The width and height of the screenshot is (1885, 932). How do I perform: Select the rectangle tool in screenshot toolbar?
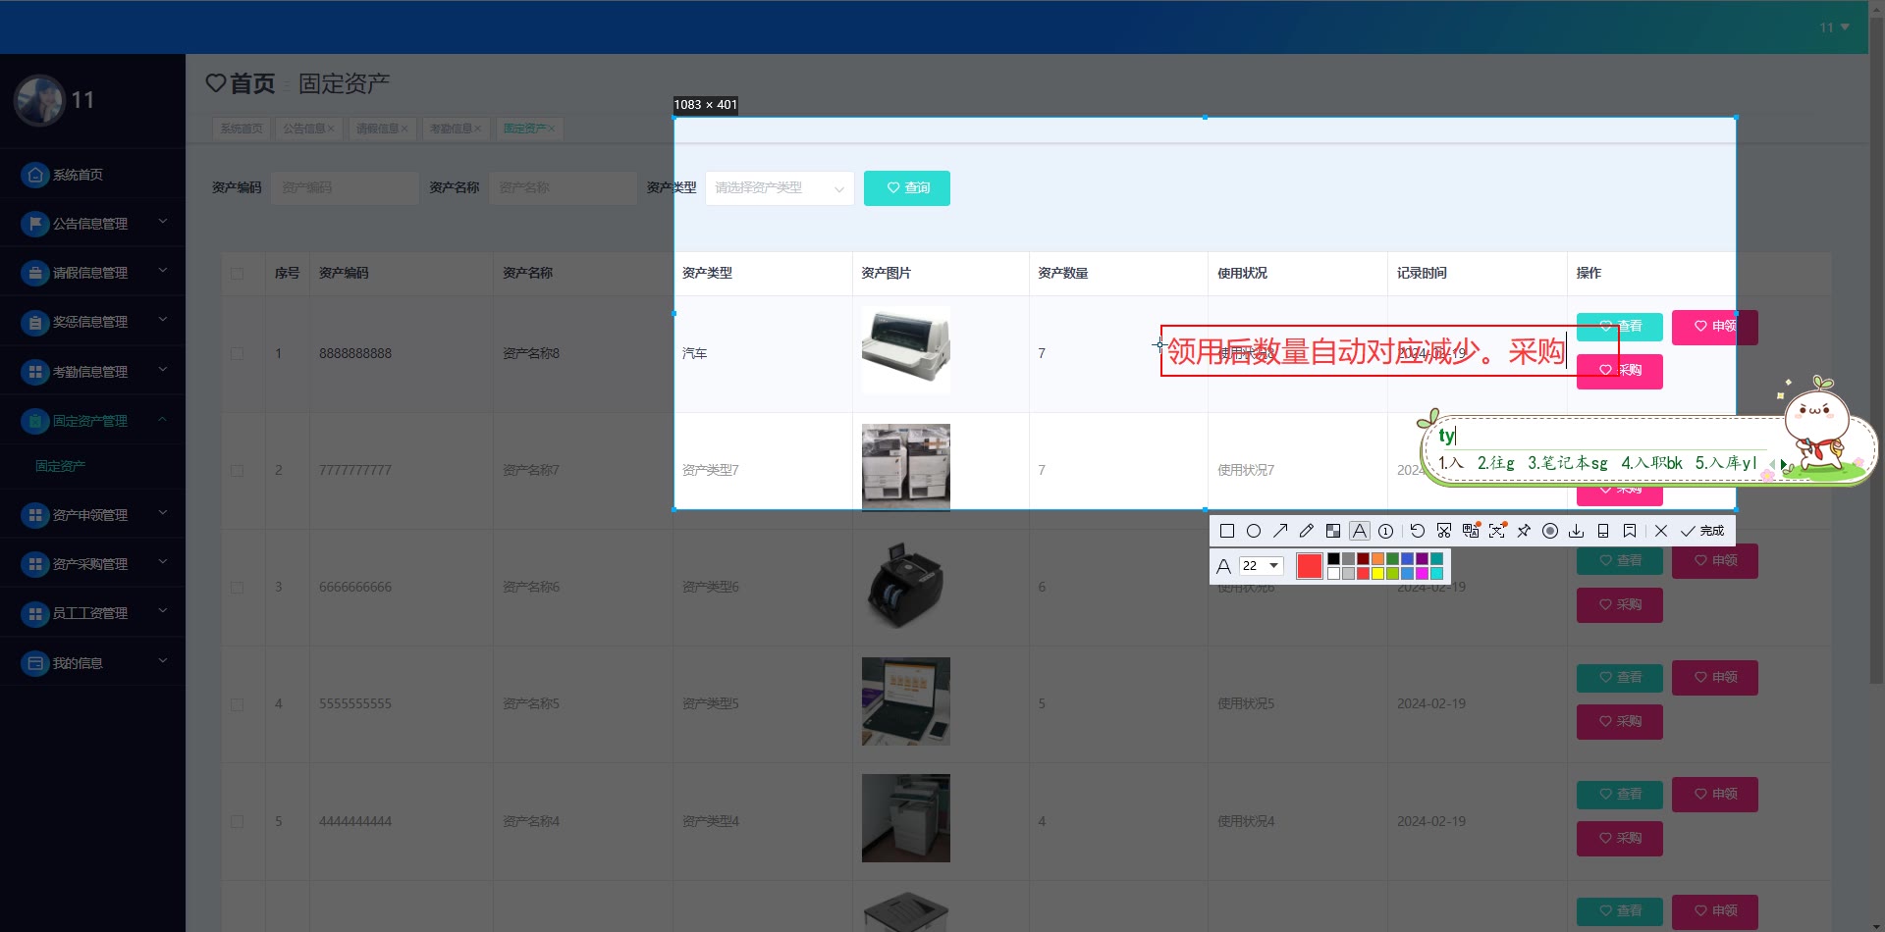[1227, 531]
